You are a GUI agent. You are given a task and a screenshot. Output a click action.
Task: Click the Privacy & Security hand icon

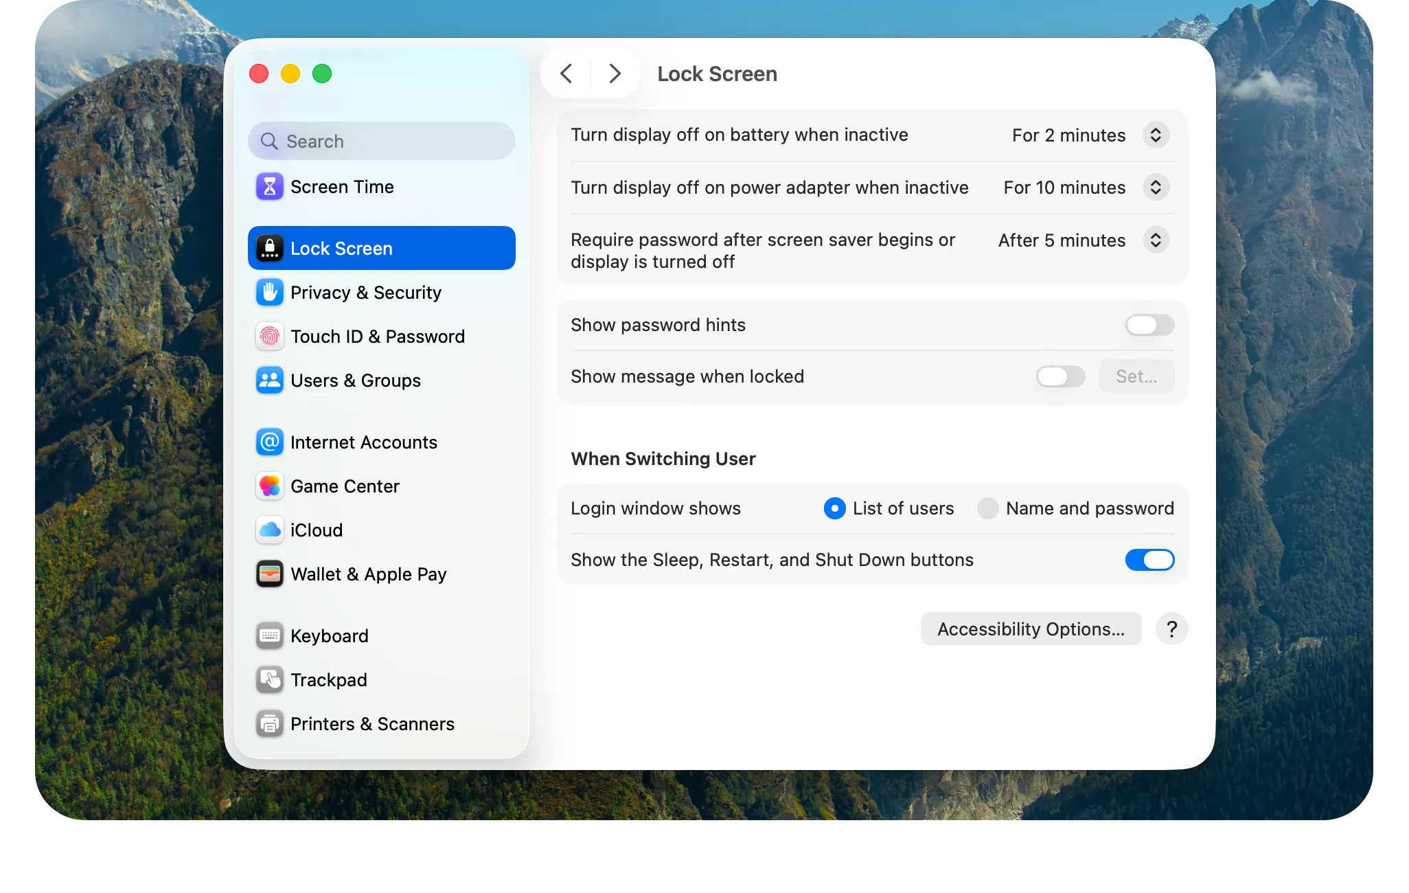[269, 293]
